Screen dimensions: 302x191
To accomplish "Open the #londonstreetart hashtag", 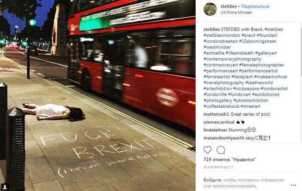I will click(x=221, y=41).
